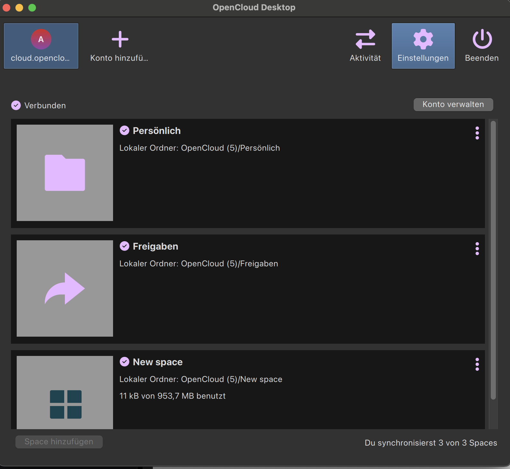Open the three-dot menu for New space
510x469 pixels.
coord(477,364)
